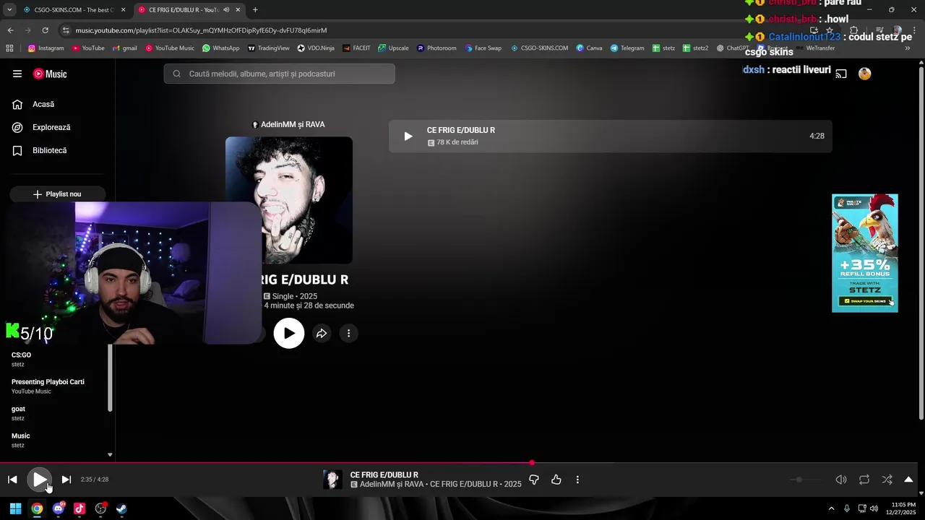Share the album using the arrow icon
Viewport: 925px width, 520px height.
click(322, 333)
